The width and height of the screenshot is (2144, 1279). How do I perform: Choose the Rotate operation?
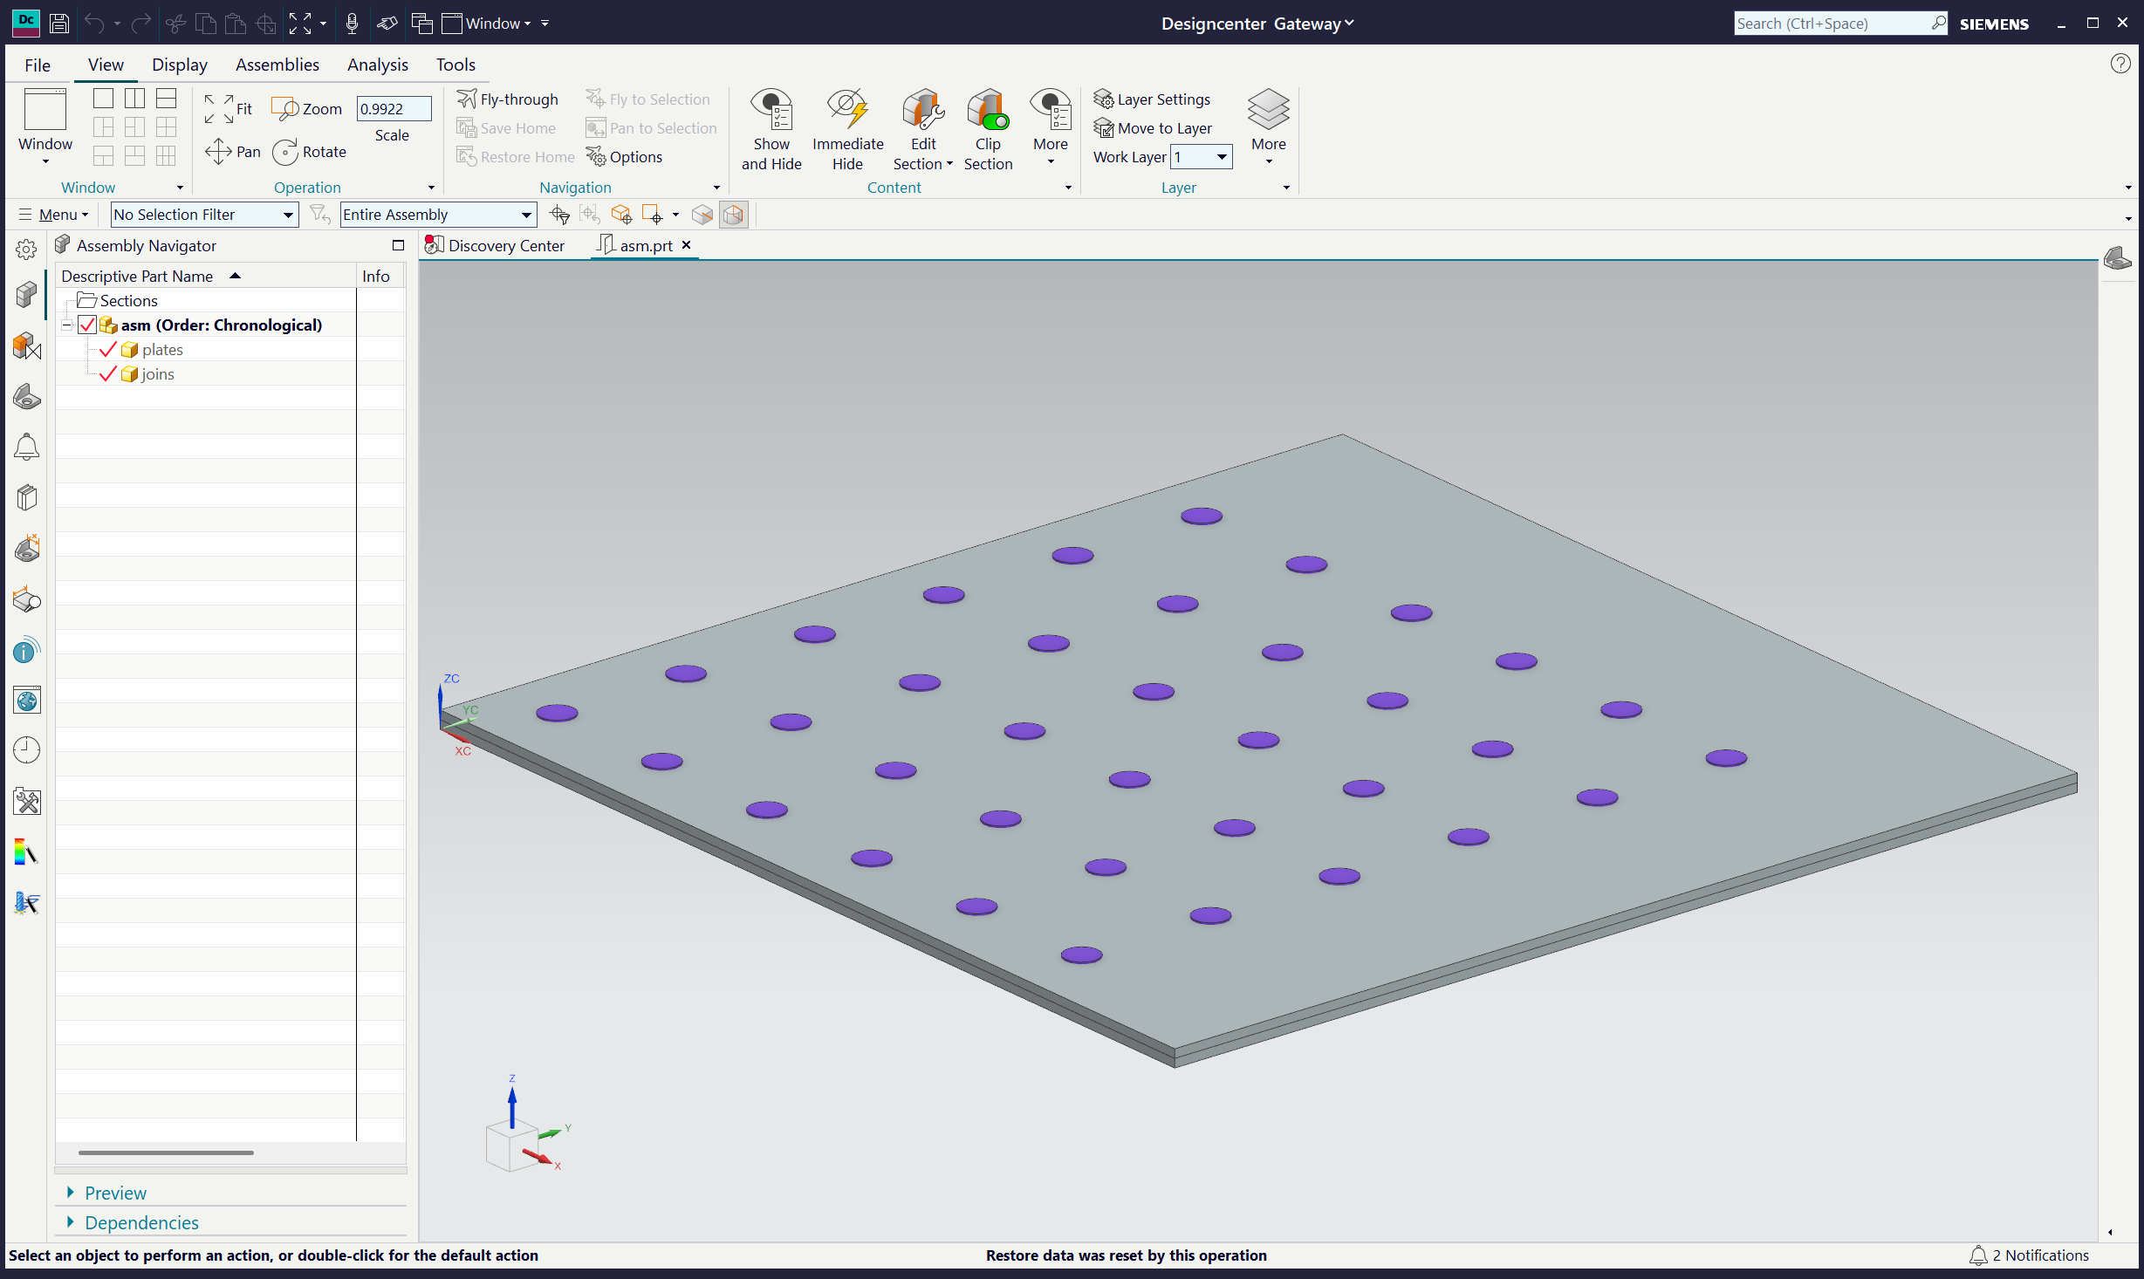point(310,152)
